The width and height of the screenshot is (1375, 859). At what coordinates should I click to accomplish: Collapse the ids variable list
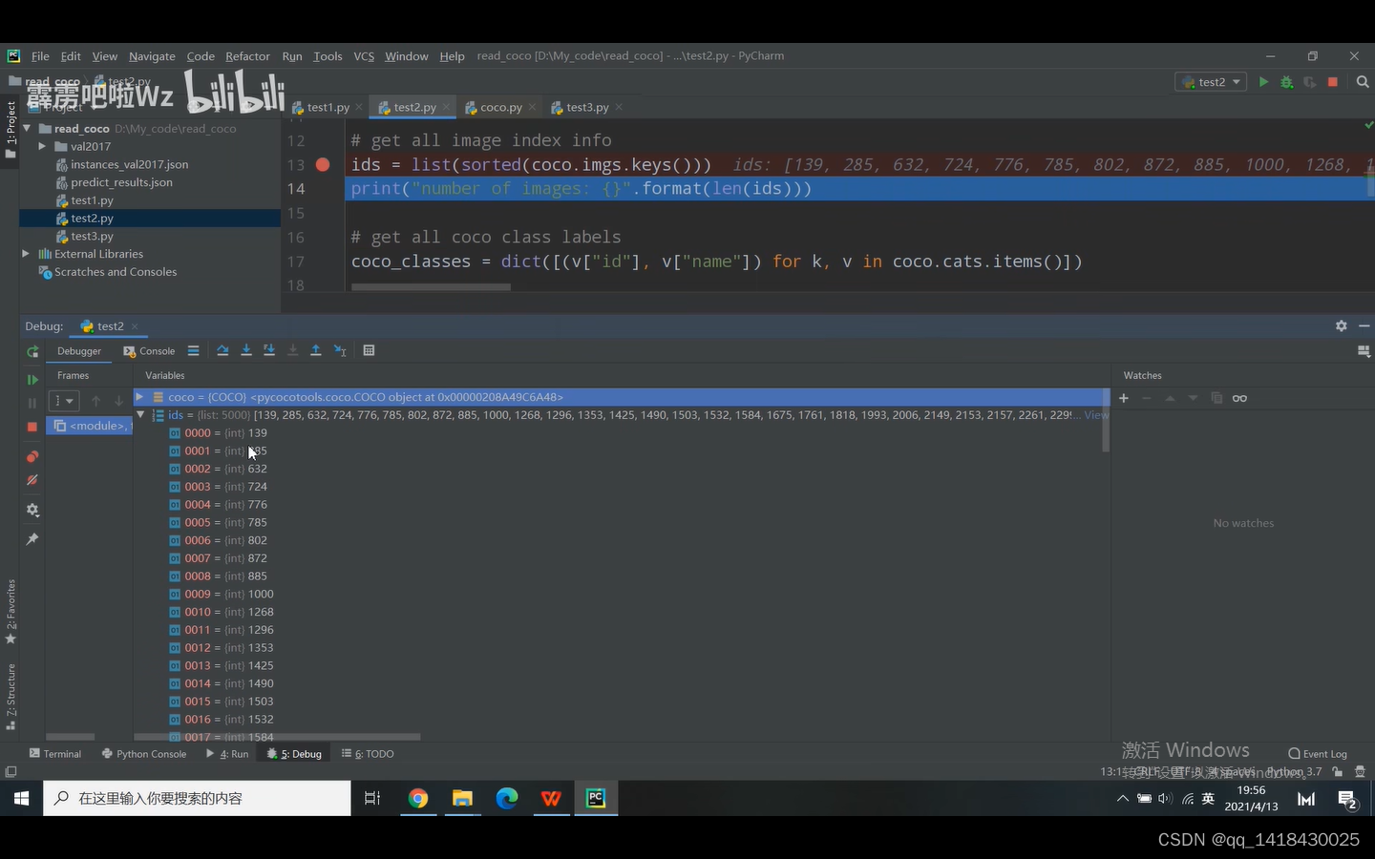(140, 414)
